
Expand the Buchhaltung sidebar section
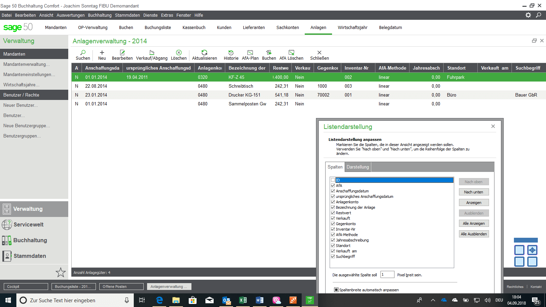[x=30, y=240]
